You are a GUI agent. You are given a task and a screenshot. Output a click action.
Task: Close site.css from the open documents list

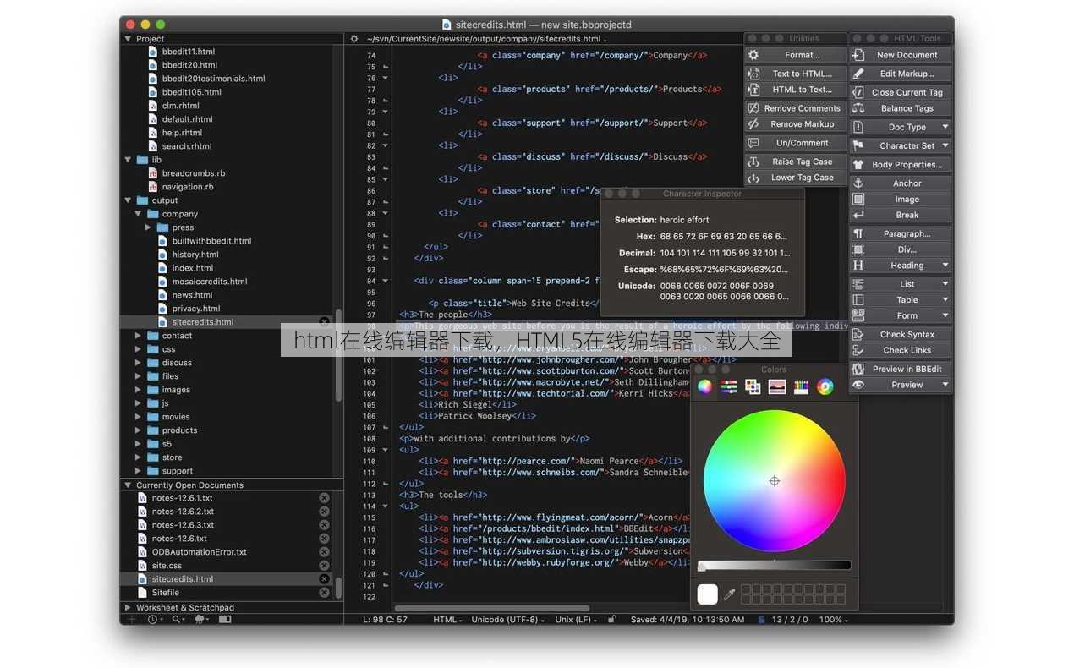324,566
